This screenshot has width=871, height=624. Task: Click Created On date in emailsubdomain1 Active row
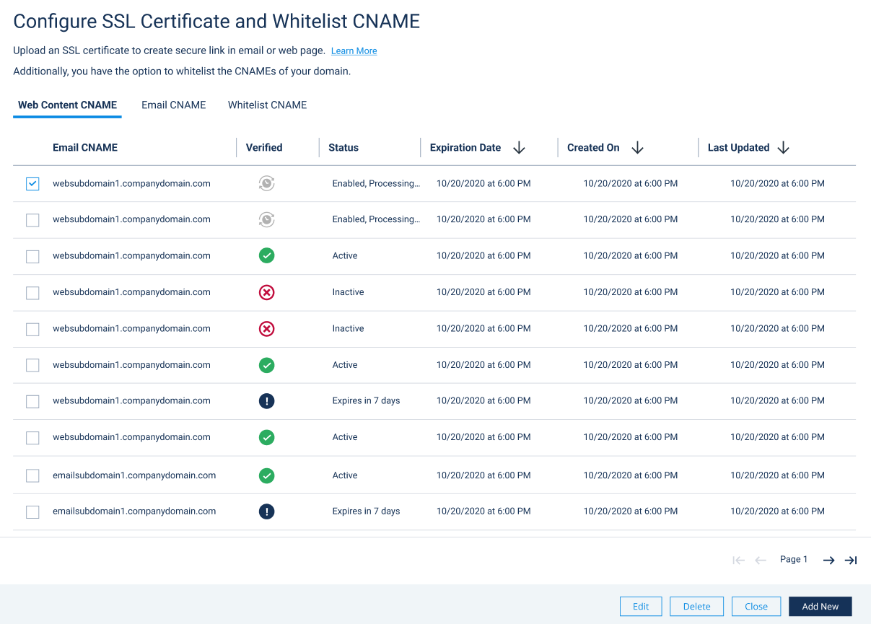tap(631, 475)
